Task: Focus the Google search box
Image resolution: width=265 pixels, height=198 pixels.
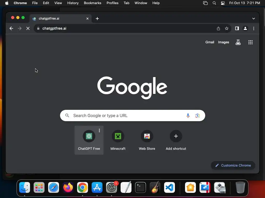Action: [132, 115]
